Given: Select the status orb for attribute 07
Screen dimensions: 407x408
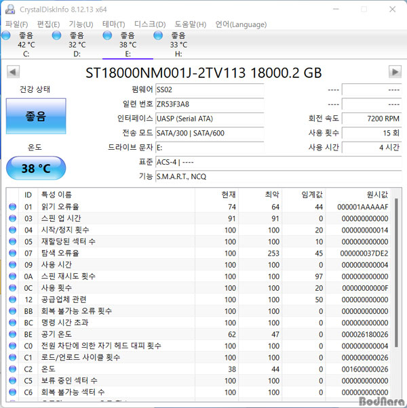Looking at the screenshot, I should pyautogui.click(x=12, y=253).
